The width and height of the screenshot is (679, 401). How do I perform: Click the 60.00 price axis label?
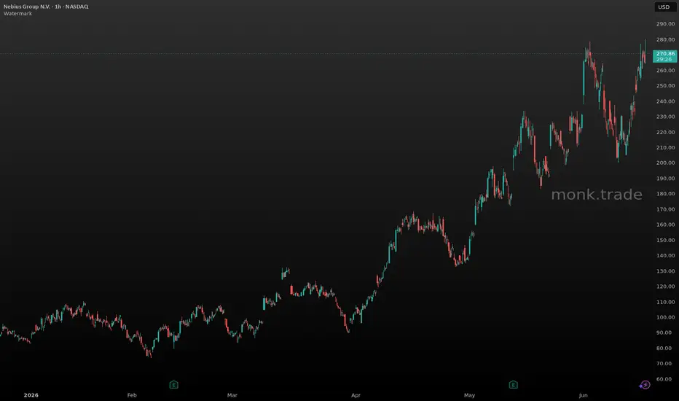click(666, 379)
